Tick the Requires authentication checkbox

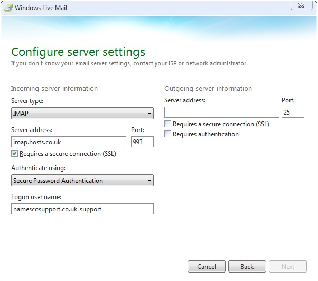[x=167, y=134]
